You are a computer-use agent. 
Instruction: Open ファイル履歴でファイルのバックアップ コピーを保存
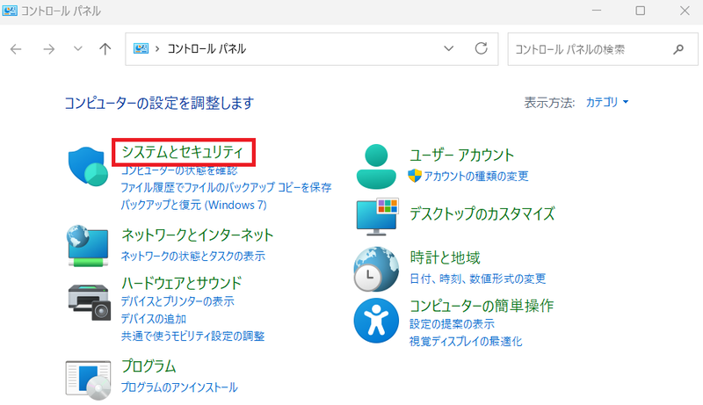[226, 187]
